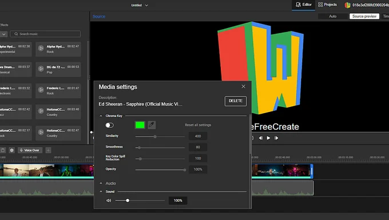The width and height of the screenshot is (389, 220).
Task: Delete the media with DELETE button
Action: point(236,101)
